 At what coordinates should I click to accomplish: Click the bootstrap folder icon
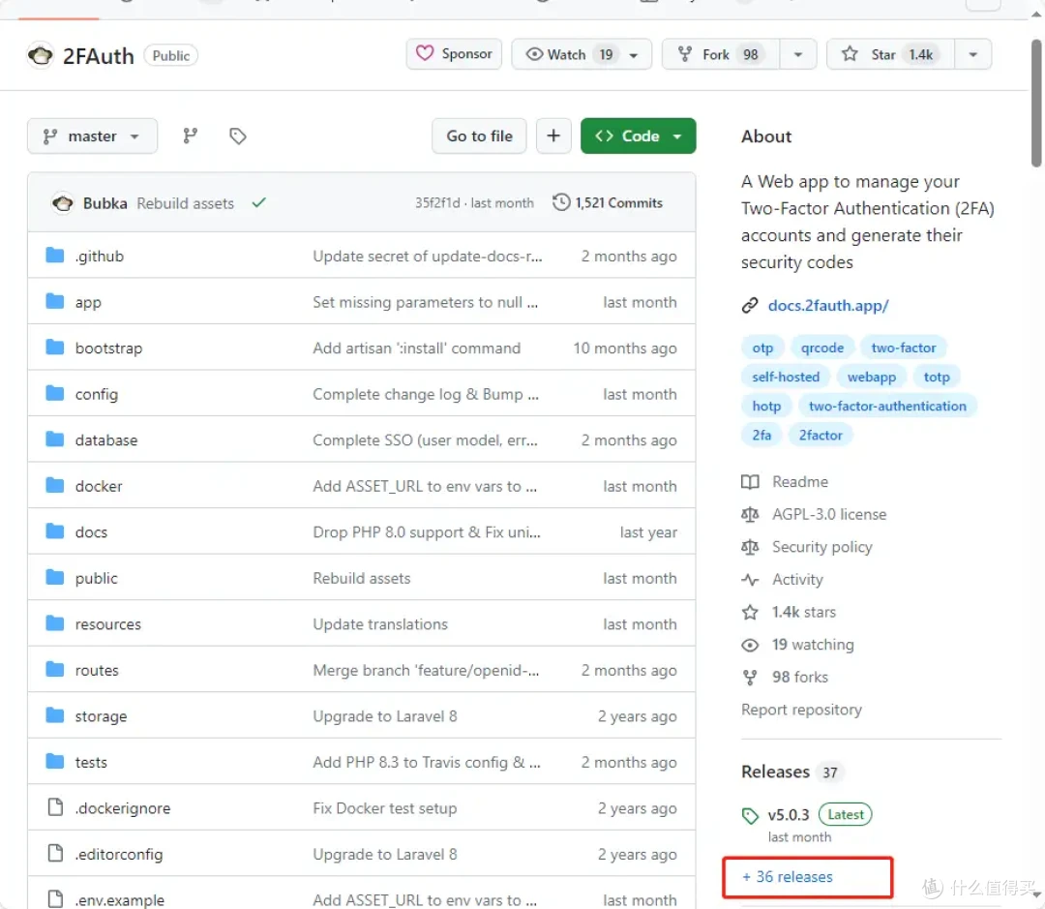54,348
